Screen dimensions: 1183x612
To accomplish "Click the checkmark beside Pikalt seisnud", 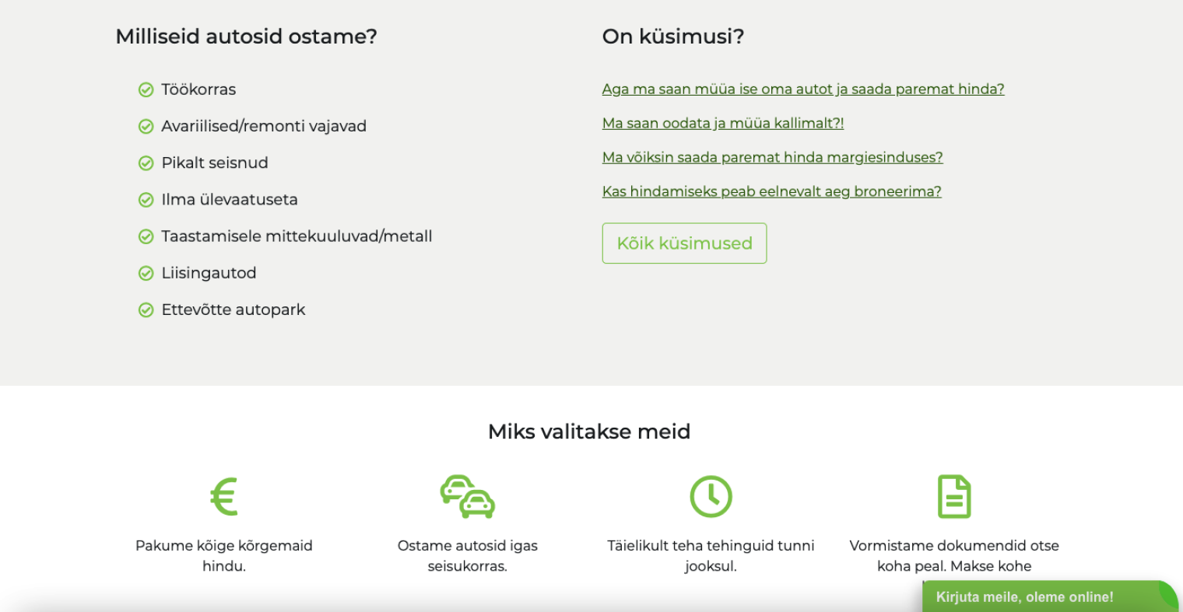I will pyautogui.click(x=146, y=163).
